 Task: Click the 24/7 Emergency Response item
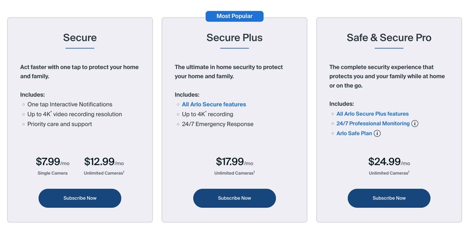(218, 124)
